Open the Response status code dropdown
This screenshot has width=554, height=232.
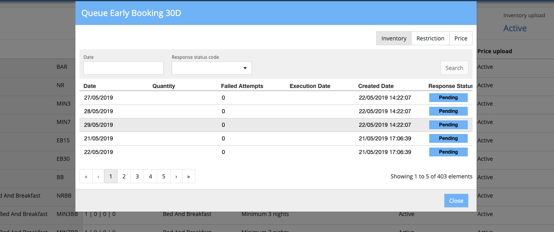(x=211, y=68)
